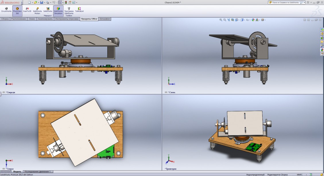Open the Display Style dropdown

[242, 20]
